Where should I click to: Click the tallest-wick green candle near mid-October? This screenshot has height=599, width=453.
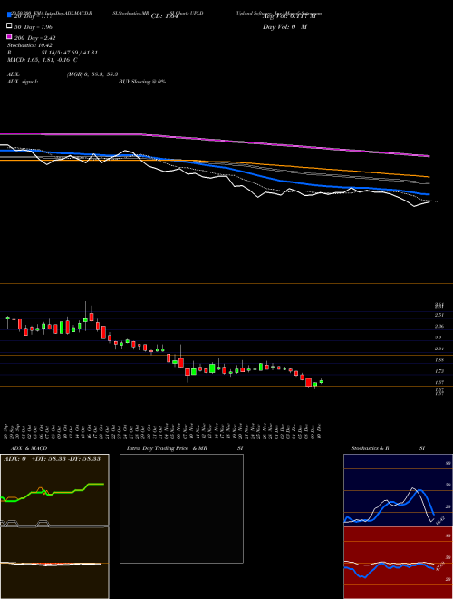pos(85,319)
